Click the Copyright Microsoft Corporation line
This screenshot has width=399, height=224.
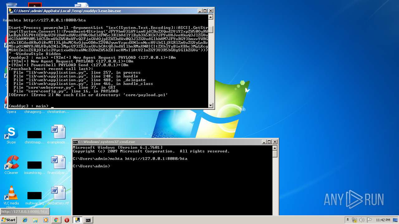(x=151, y=151)
